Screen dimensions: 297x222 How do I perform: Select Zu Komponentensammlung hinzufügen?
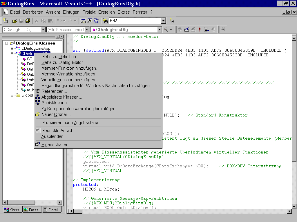click(x=98, y=109)
